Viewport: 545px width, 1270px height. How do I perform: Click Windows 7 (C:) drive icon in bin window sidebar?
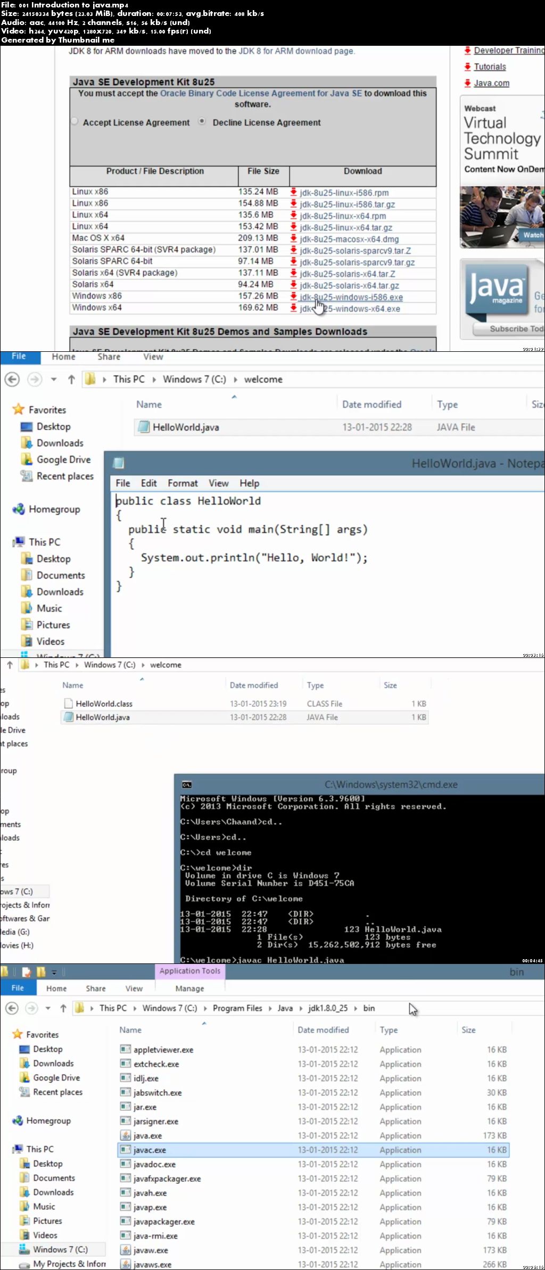(x=24, y=1249)
